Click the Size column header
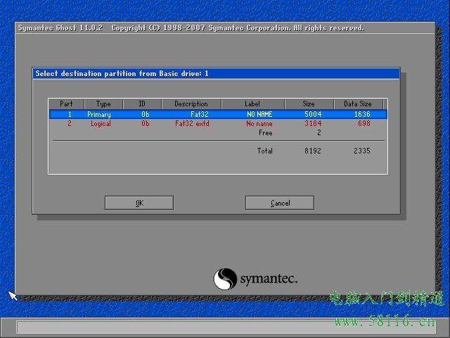The width and height of the screenshot is (450, 338). coord(309,104)
